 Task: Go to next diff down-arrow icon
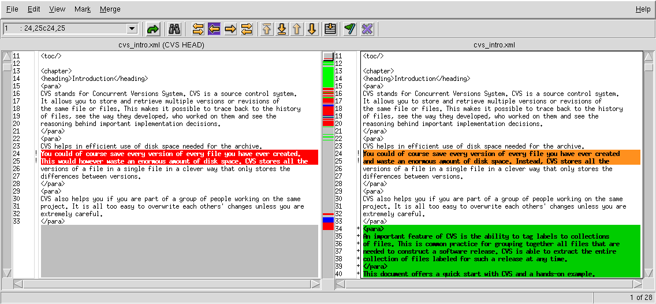[x=312, y=29]
